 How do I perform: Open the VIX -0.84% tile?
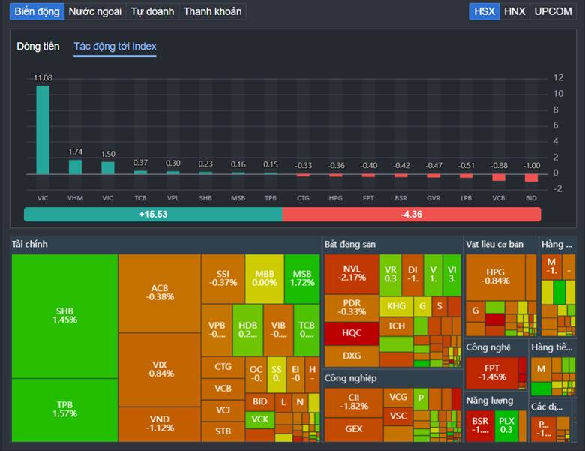point(160,370)
